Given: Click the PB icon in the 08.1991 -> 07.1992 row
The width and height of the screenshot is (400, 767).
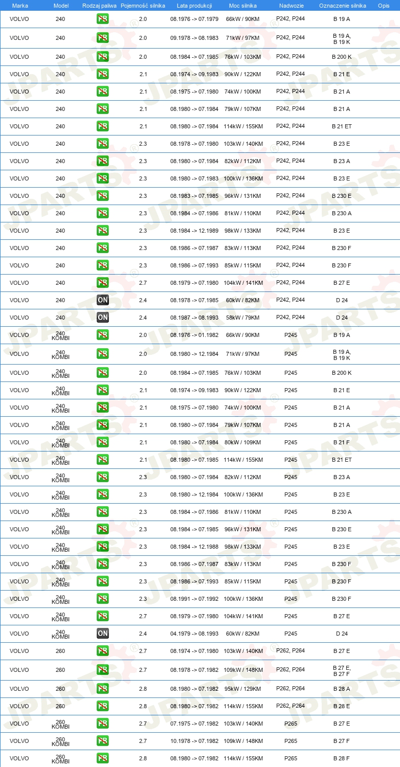Looking at the screenshot, I should (x=103, y=599).
